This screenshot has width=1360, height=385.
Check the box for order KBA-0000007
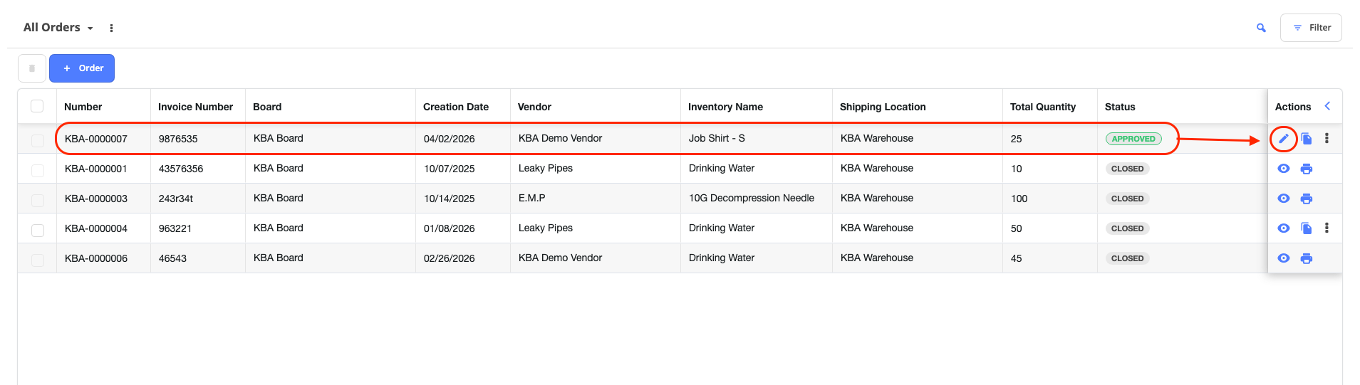pos(37,140)
